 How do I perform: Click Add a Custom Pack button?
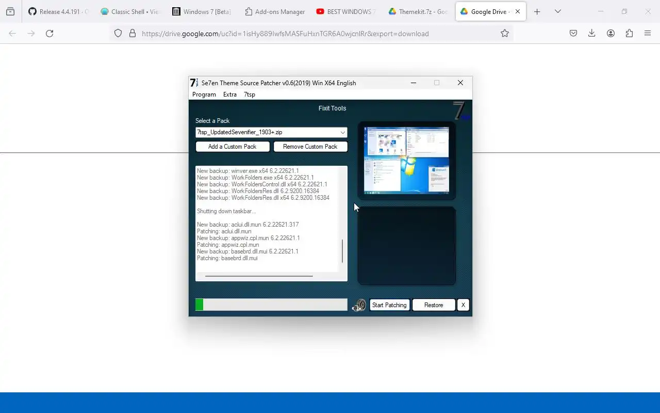click(233, 147)
